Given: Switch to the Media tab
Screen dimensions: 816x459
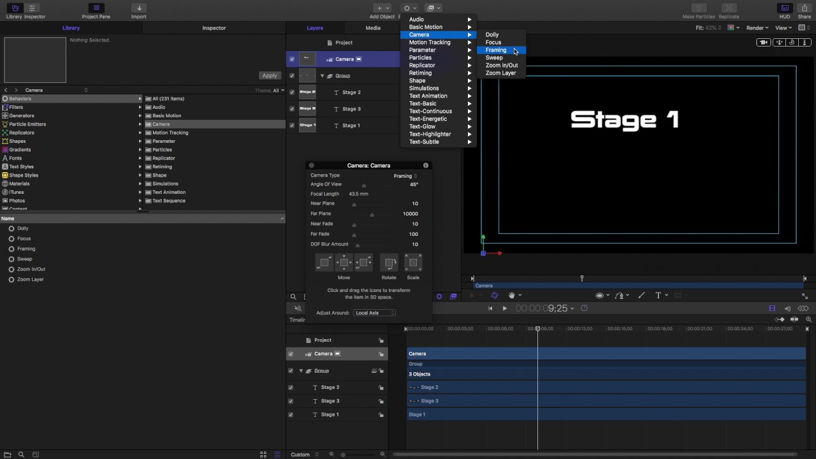Looking at the screenshot, I should click(x=373, y=28).
